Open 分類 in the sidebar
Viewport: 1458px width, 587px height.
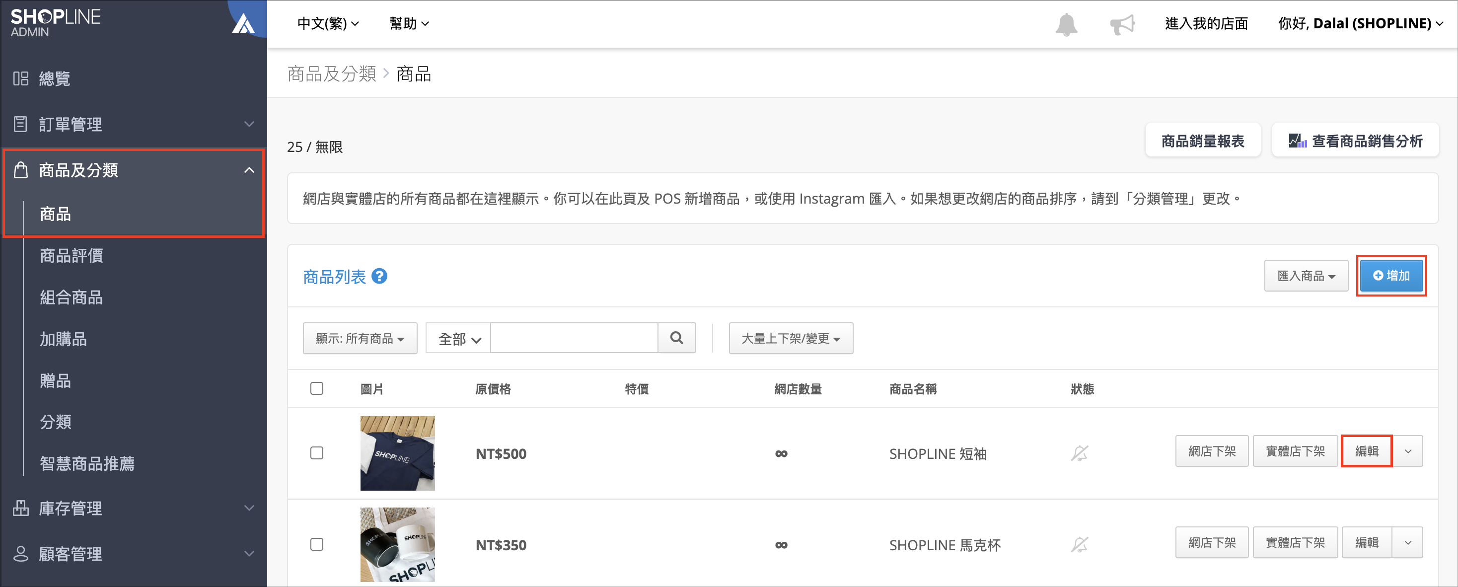[56, 422]
